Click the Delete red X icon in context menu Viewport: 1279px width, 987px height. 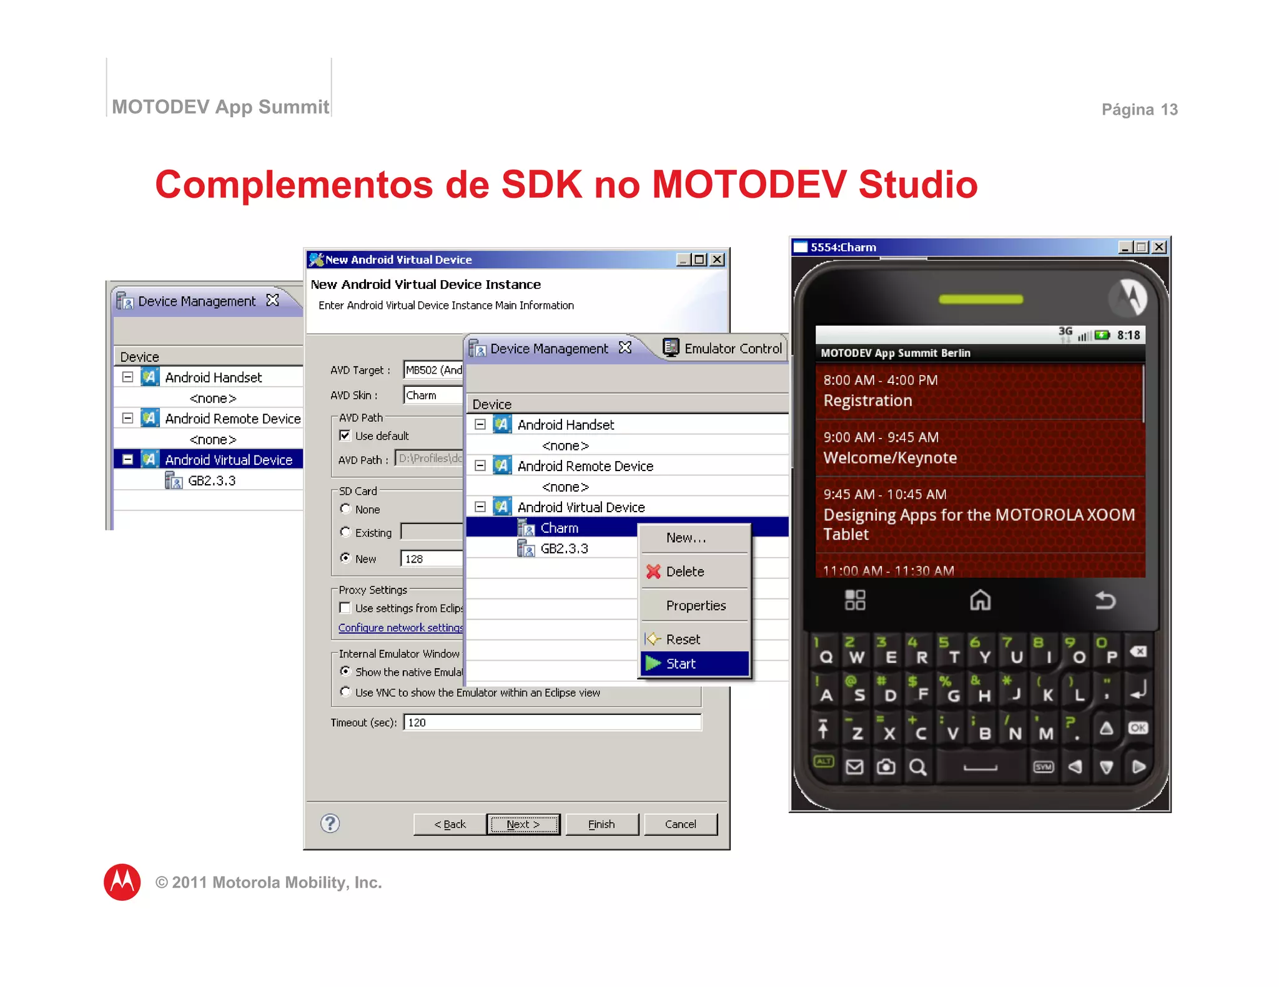653,571
